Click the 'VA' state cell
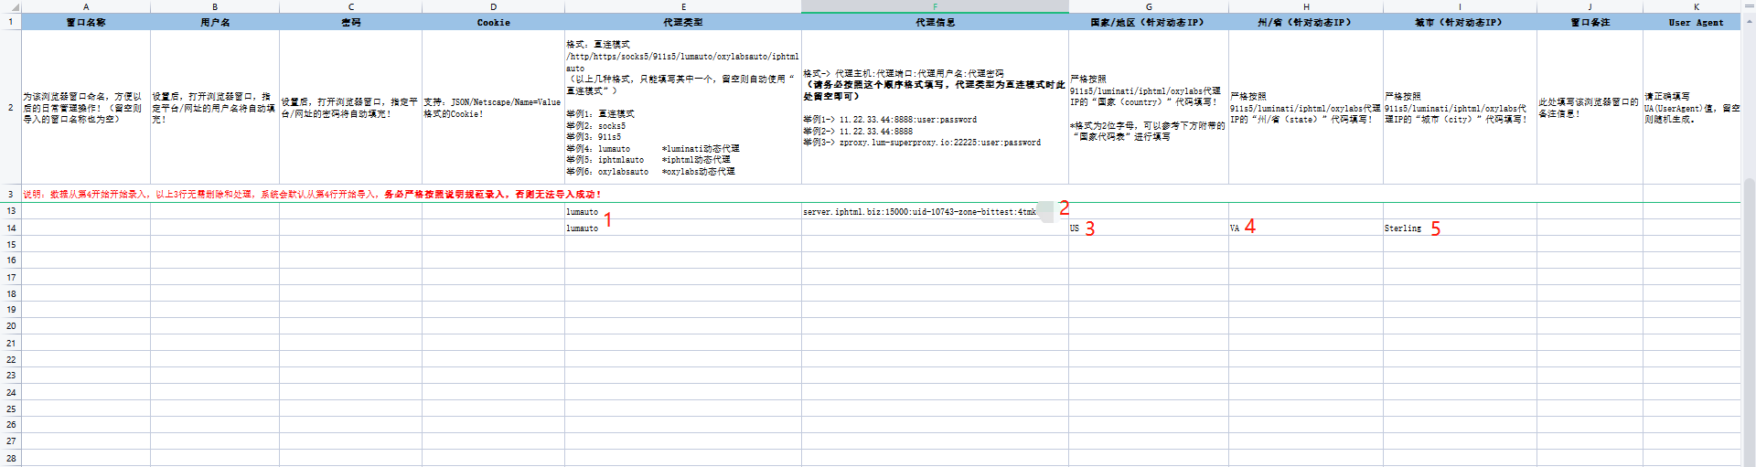This screenshot has height=467, width=1756. [1235, 228]
